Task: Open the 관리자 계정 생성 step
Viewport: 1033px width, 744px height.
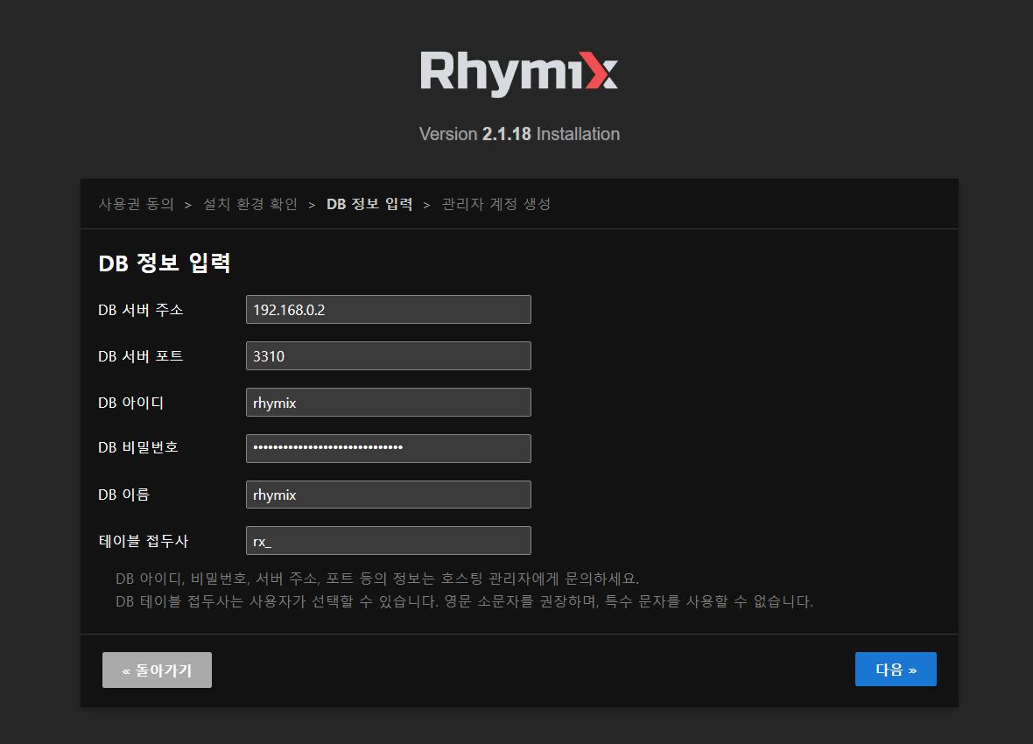Action: tap(496, 204)
